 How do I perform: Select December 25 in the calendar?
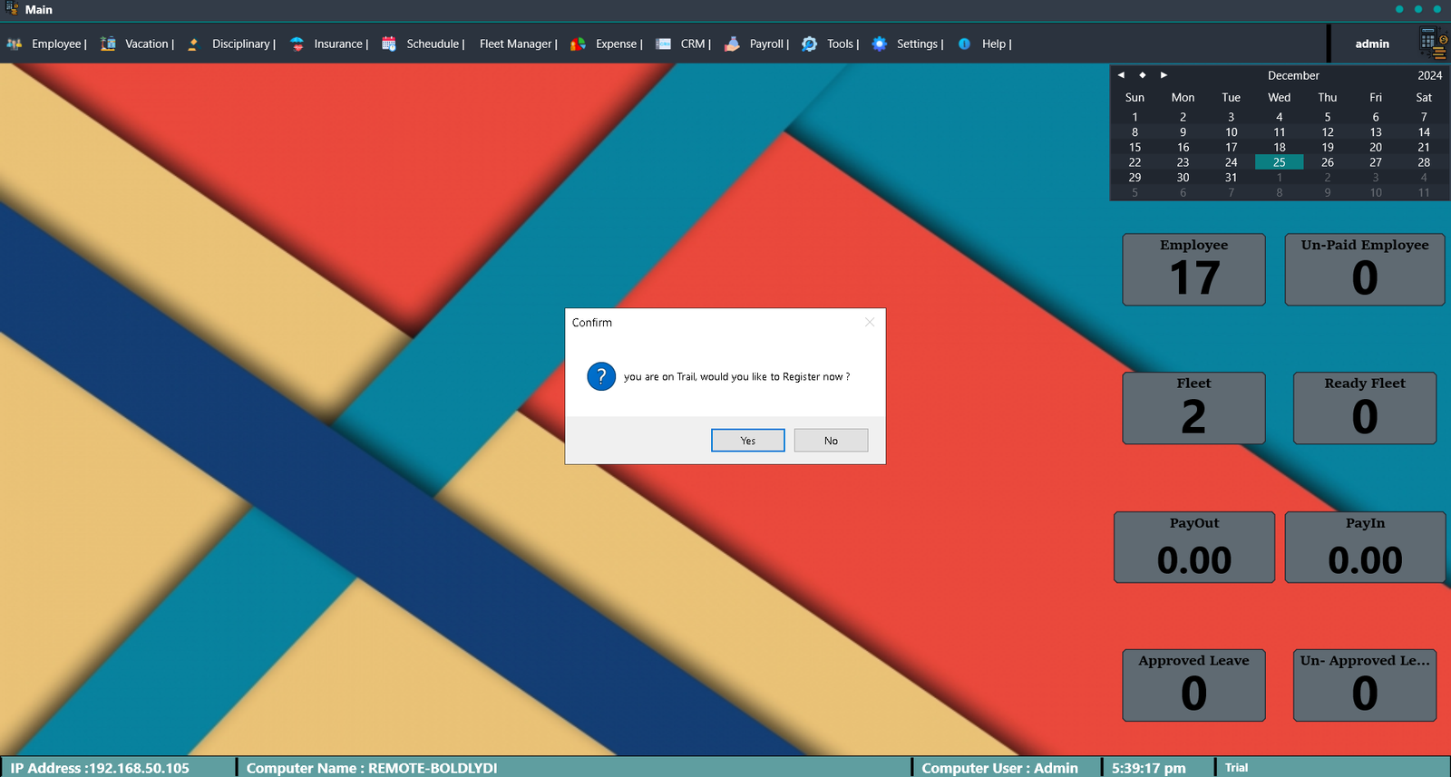(1279, 162)
